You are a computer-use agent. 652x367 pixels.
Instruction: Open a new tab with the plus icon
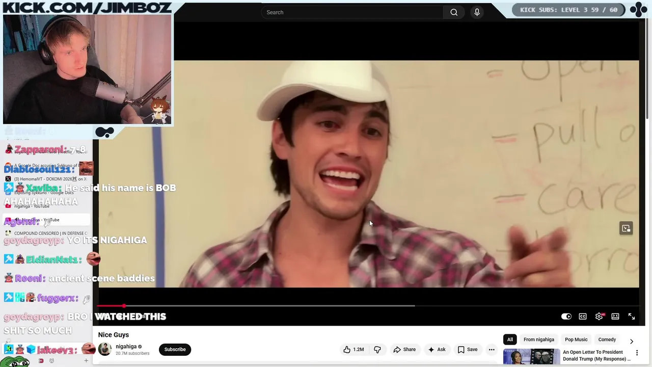86,361
